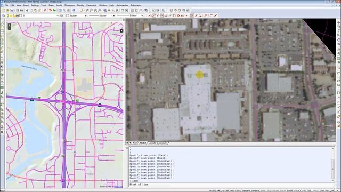Screen dimensions: 341x192
Task: Click the map panel zoom control
Action: pos(10,27)
